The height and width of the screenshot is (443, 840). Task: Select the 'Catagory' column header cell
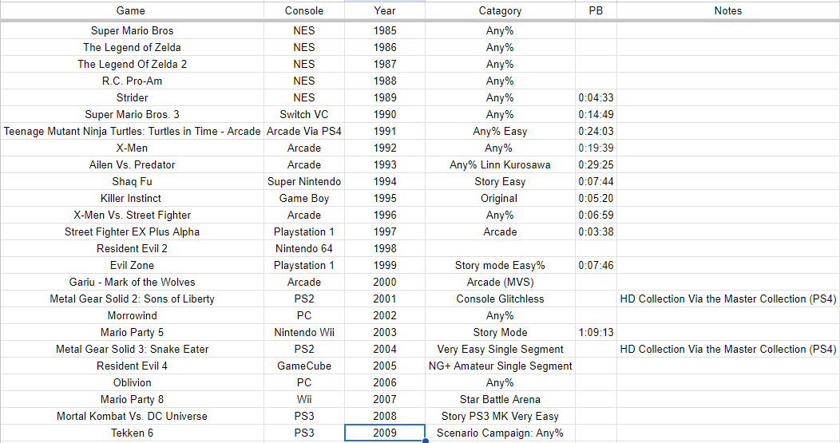pos(500,10)
